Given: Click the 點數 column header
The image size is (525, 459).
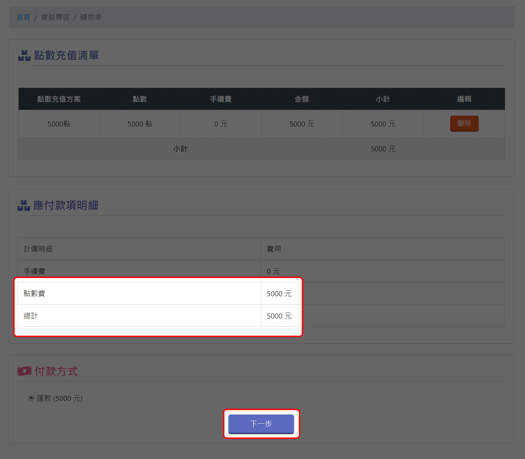Looking at the screenshot, I should click(x=140, y=99).
